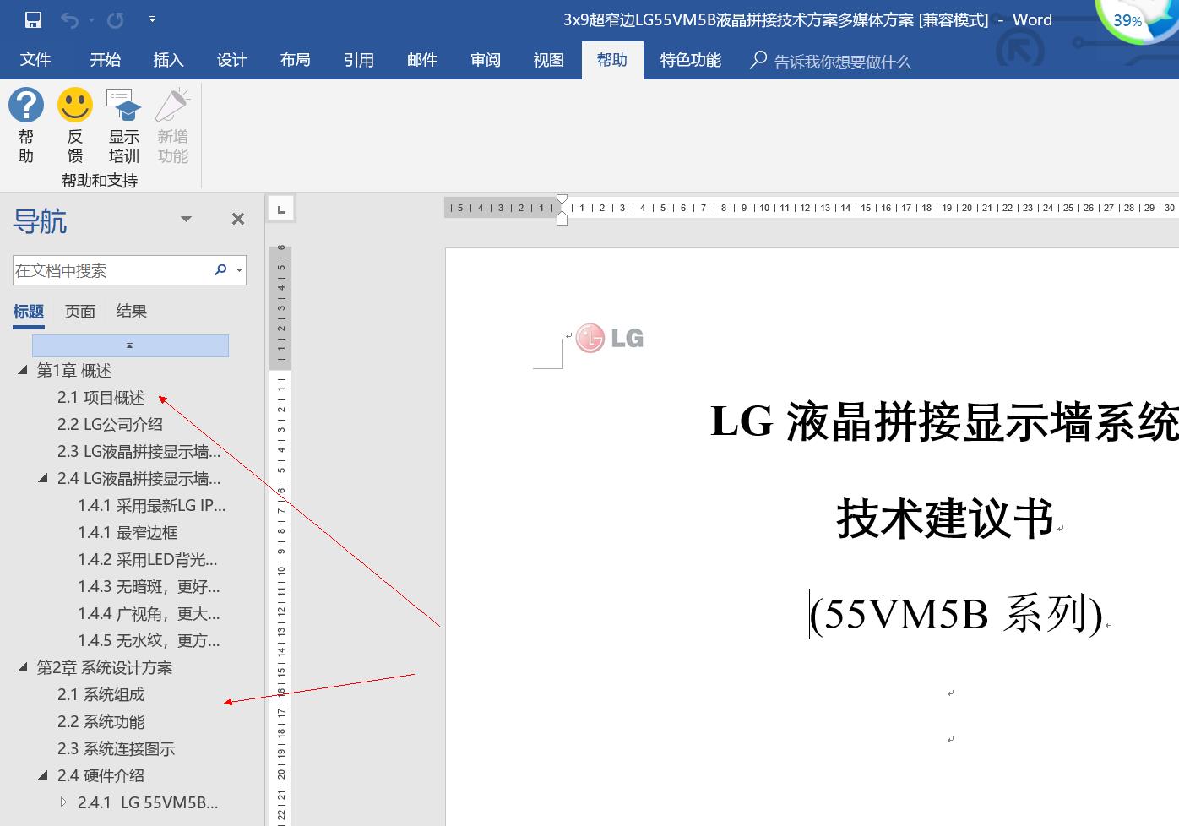The height and width of the screenshot is (826, 1179).
Task: Go to heading 1.4.2 采用LED背光
Action: (148, 560)
